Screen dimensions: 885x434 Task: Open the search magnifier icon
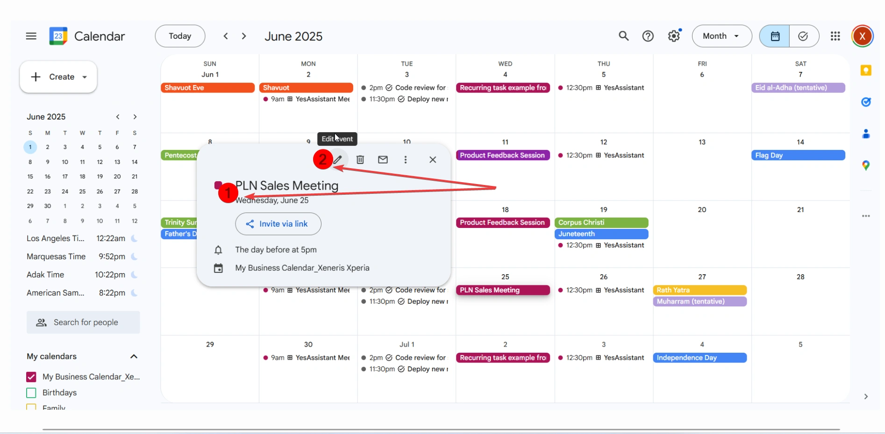coord(623,36)
